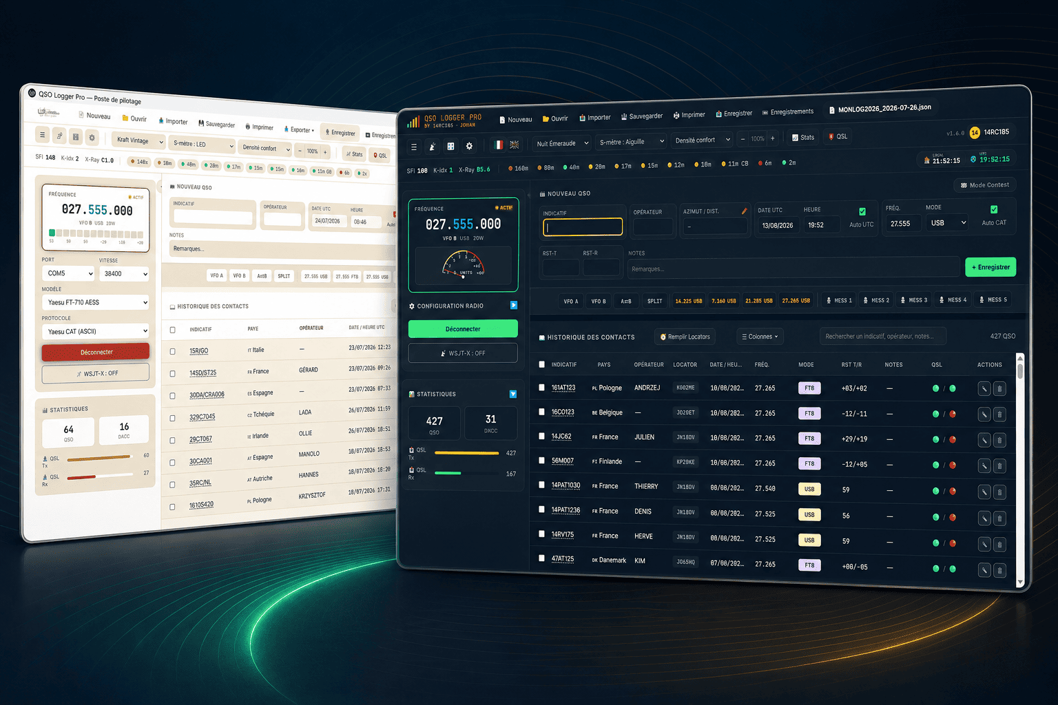The width and height of the screenshot is (1058, 705).
Task: Click search field Rechercher un indicatif
Action: click(882, 336)
